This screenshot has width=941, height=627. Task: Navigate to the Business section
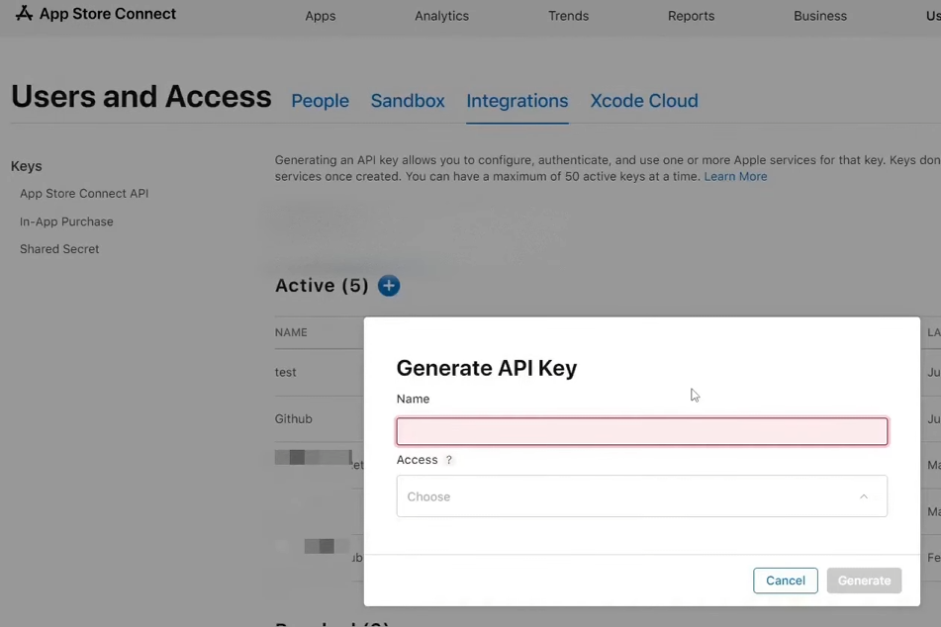[819, 16]
